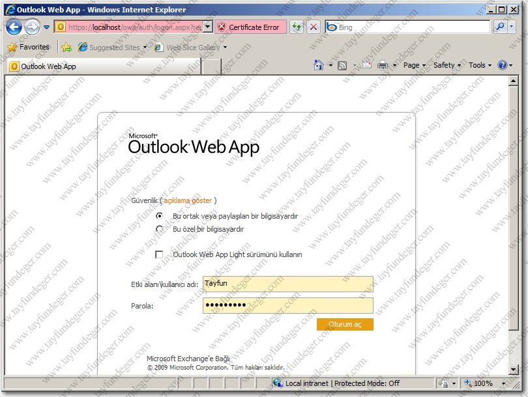Open search provider options dropdown
This screenshot has width=528, height=397.
click(512, 27)
